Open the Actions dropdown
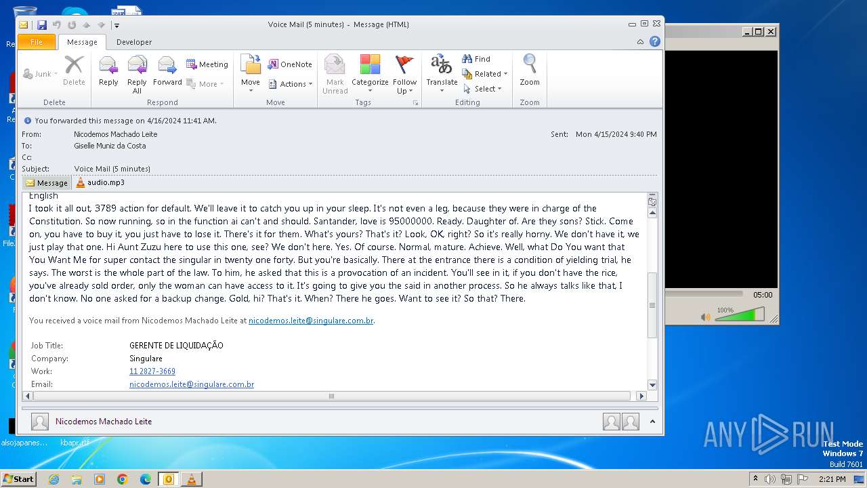The width and height of the screenshot is (867, 488). point(291,84)
